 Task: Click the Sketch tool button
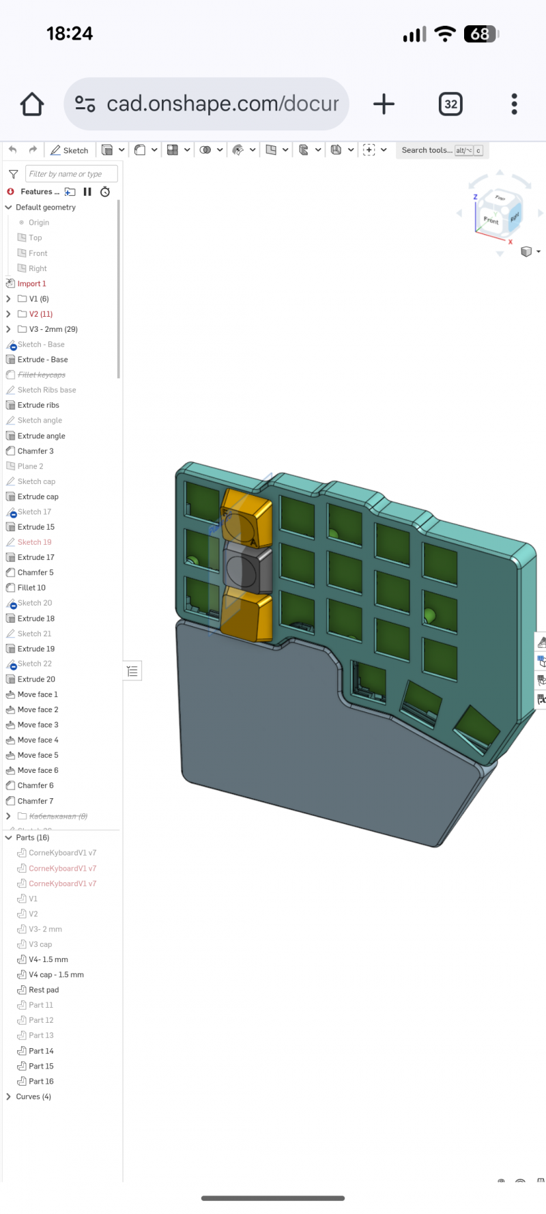point(69,150)
